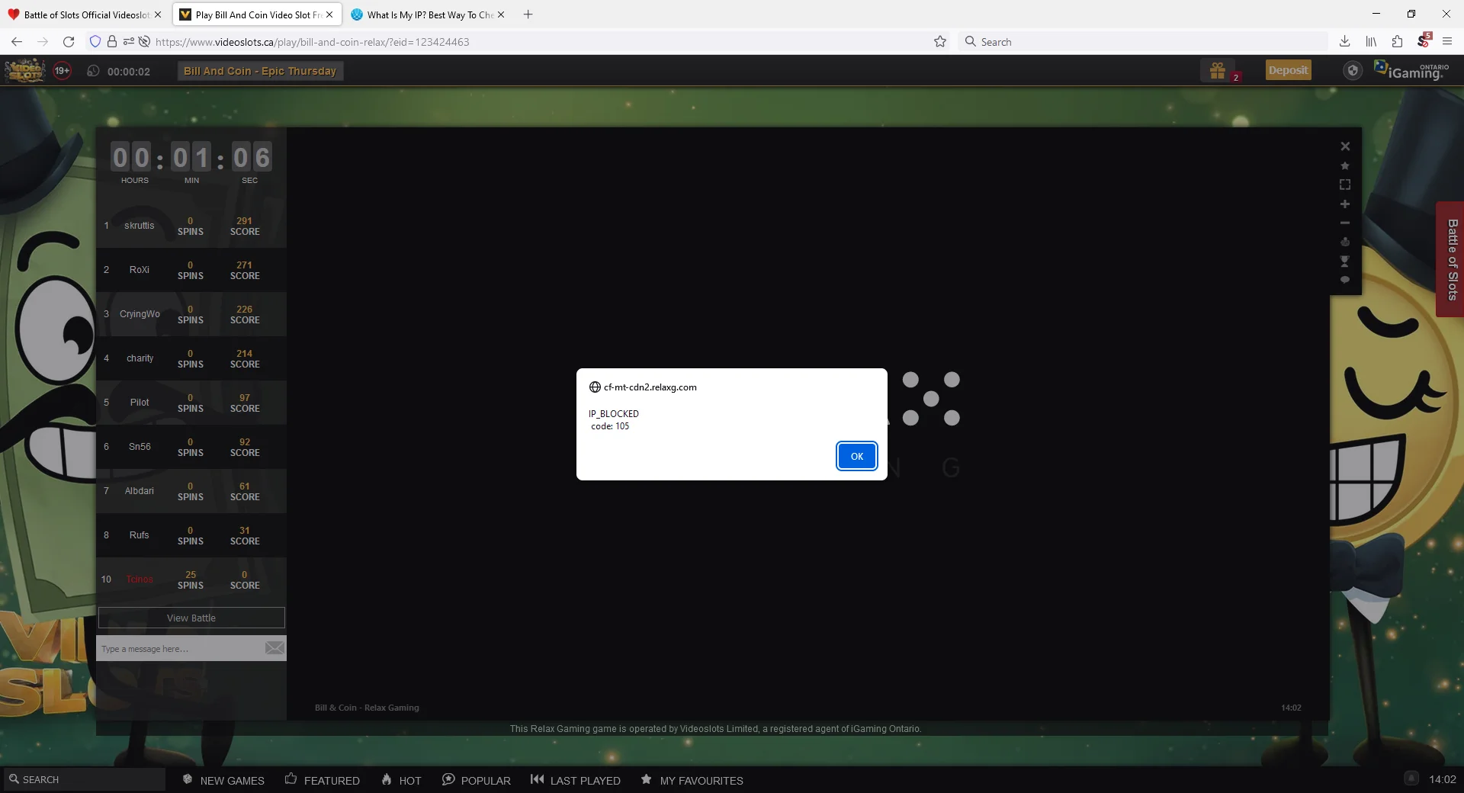
Task: Click the back navigation arrow in browser
Action: click(17, 42)
